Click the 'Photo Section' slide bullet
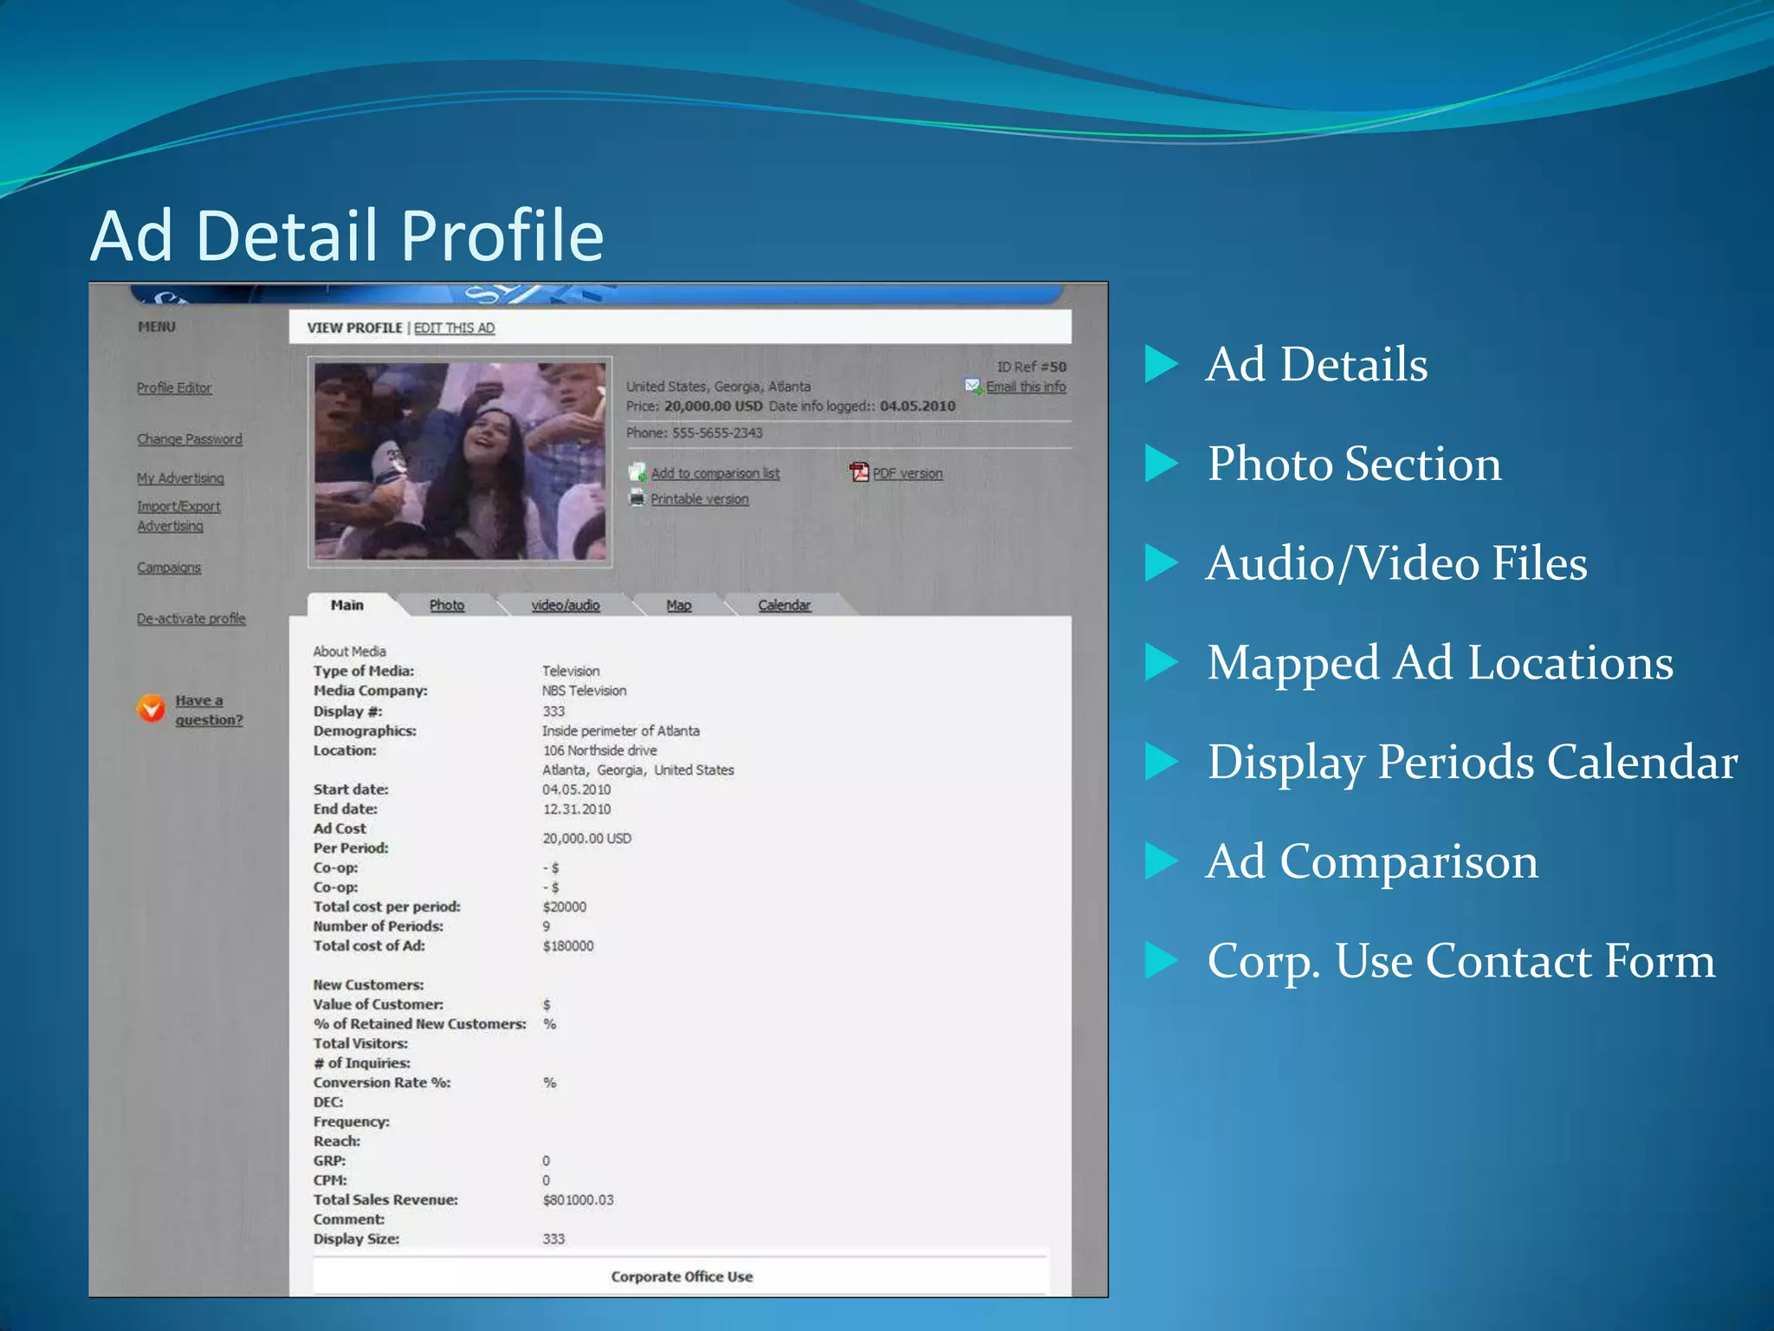Screen dimensions: 1774x1331 coord(1355,464)
